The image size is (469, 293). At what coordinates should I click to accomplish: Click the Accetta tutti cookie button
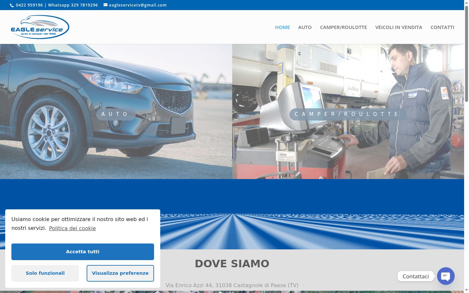(x=83, y=252)
